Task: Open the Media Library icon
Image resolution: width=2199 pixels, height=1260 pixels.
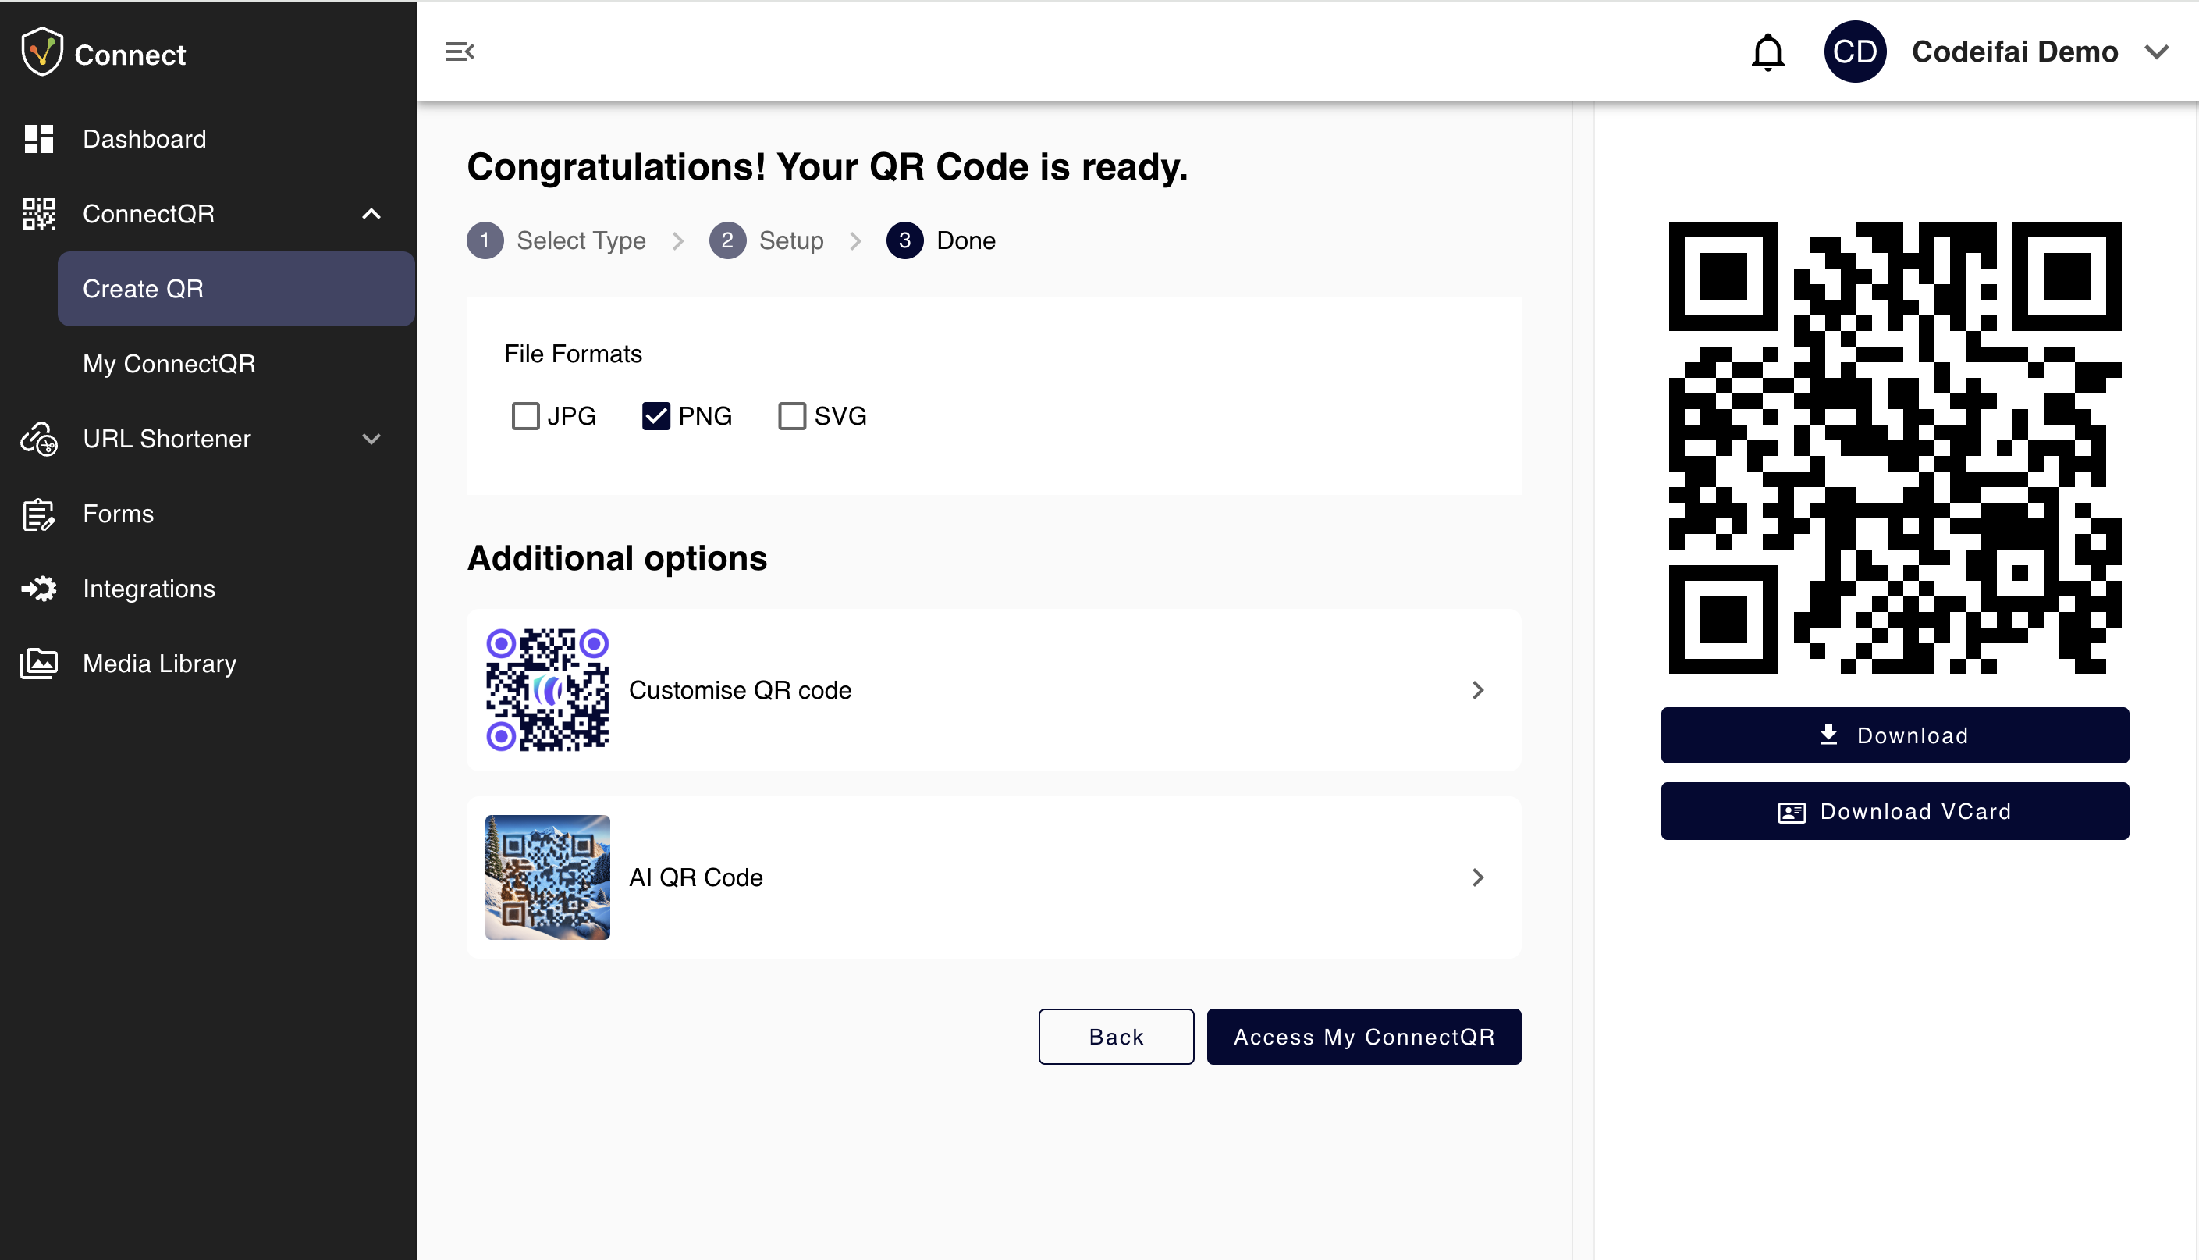Action: point(39,664)
